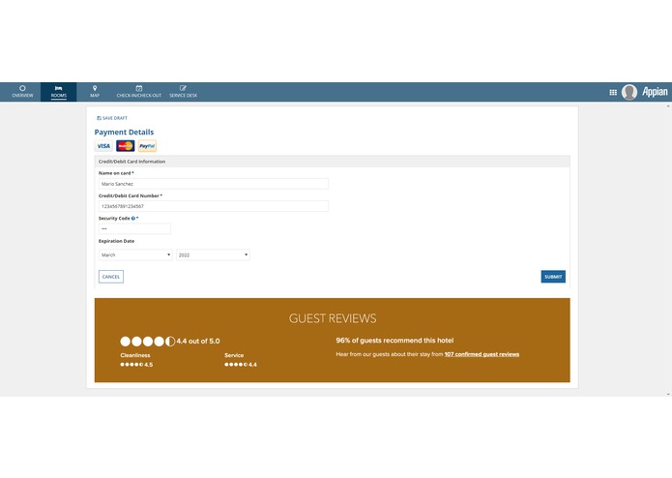
Task: Click the Service rating label
Action: [x=234, y=355]
